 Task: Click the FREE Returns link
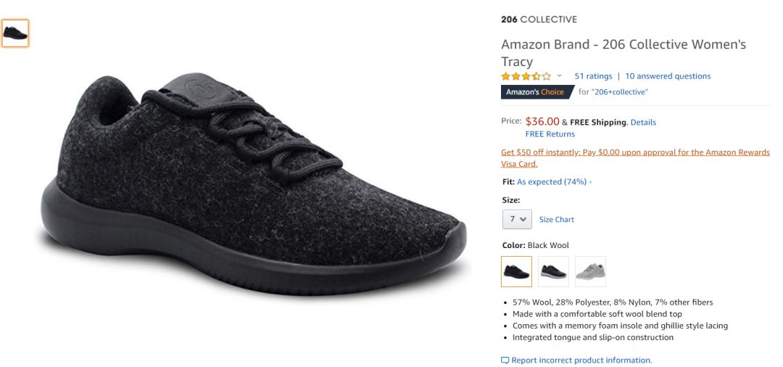tap(550, 134)
